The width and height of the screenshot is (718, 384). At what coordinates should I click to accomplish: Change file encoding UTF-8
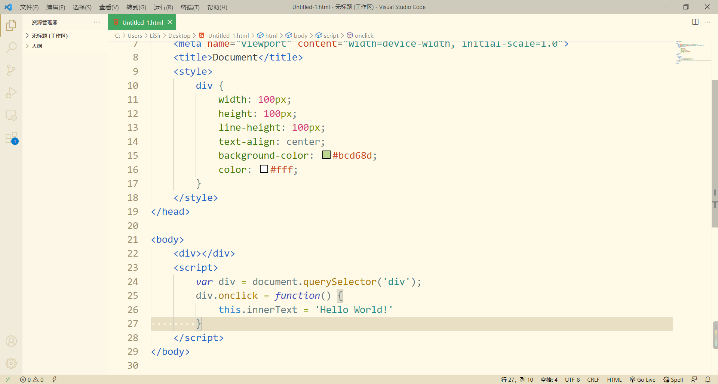(572, 380)
